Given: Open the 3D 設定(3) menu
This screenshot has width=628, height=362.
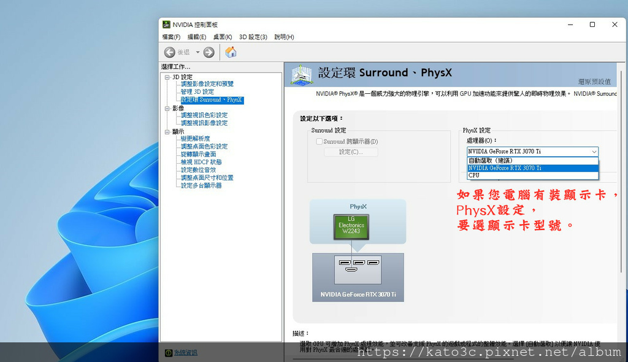Looking at the screenshot, I should coord(253,37).
